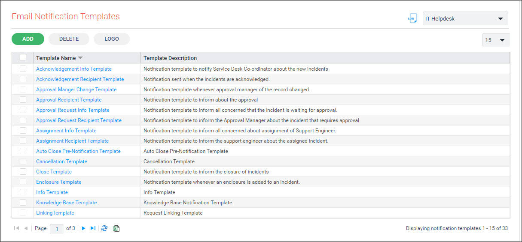Click the first page arrow icon
522x242 pixels.
click(x=17, y=228)
